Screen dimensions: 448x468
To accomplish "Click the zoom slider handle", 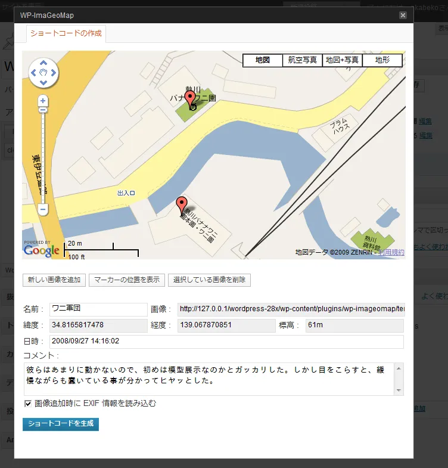I will coord(43,110).
